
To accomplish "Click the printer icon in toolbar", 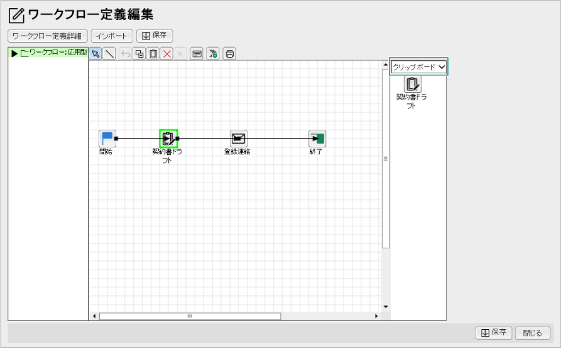I will click(x=229, y=54).
